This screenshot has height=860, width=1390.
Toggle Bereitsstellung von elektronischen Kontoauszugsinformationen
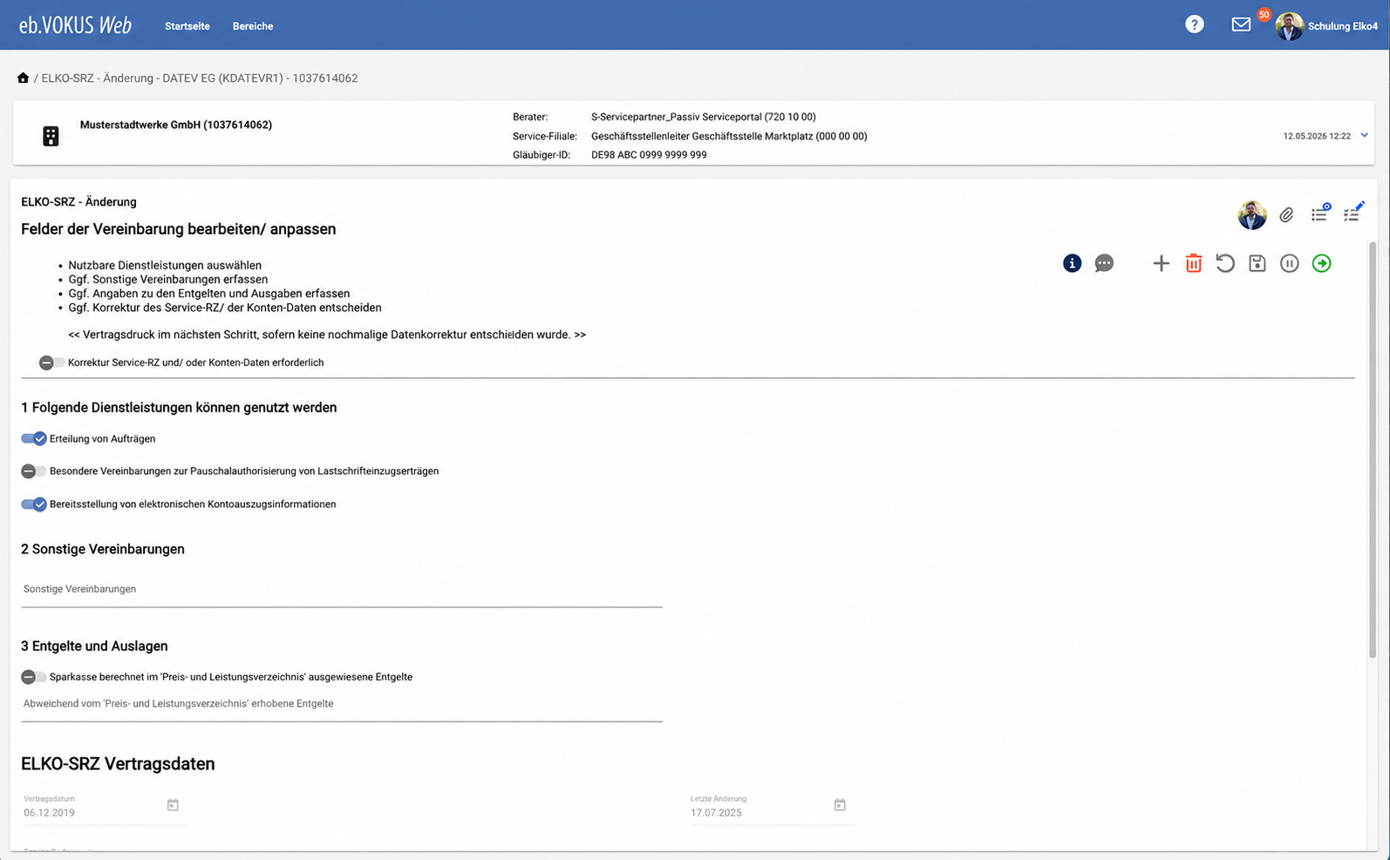(34, 504)
